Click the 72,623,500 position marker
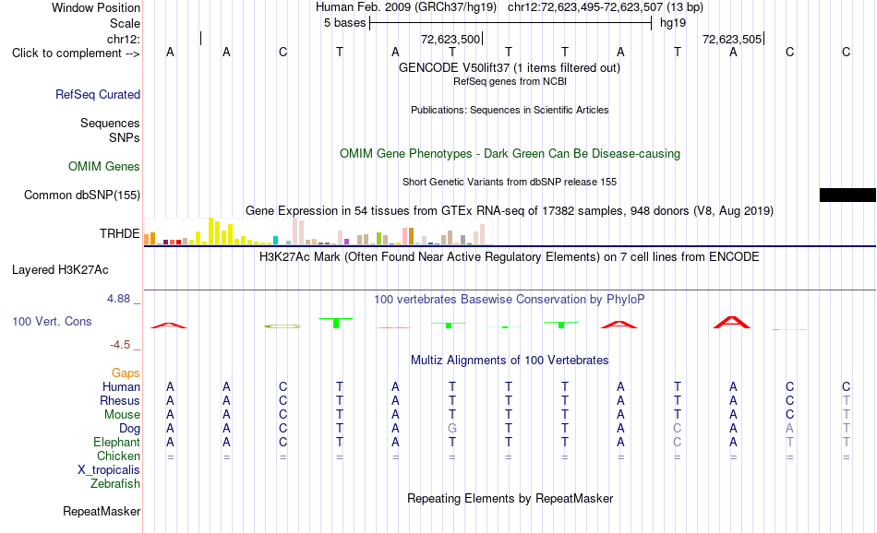The height and width of the screenshot is (533, 877). pyautogui.click(x=451, y=39)
